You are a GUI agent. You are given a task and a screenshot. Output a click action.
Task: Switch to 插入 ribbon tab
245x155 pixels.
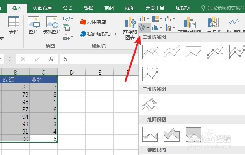(x=17, y=8)
